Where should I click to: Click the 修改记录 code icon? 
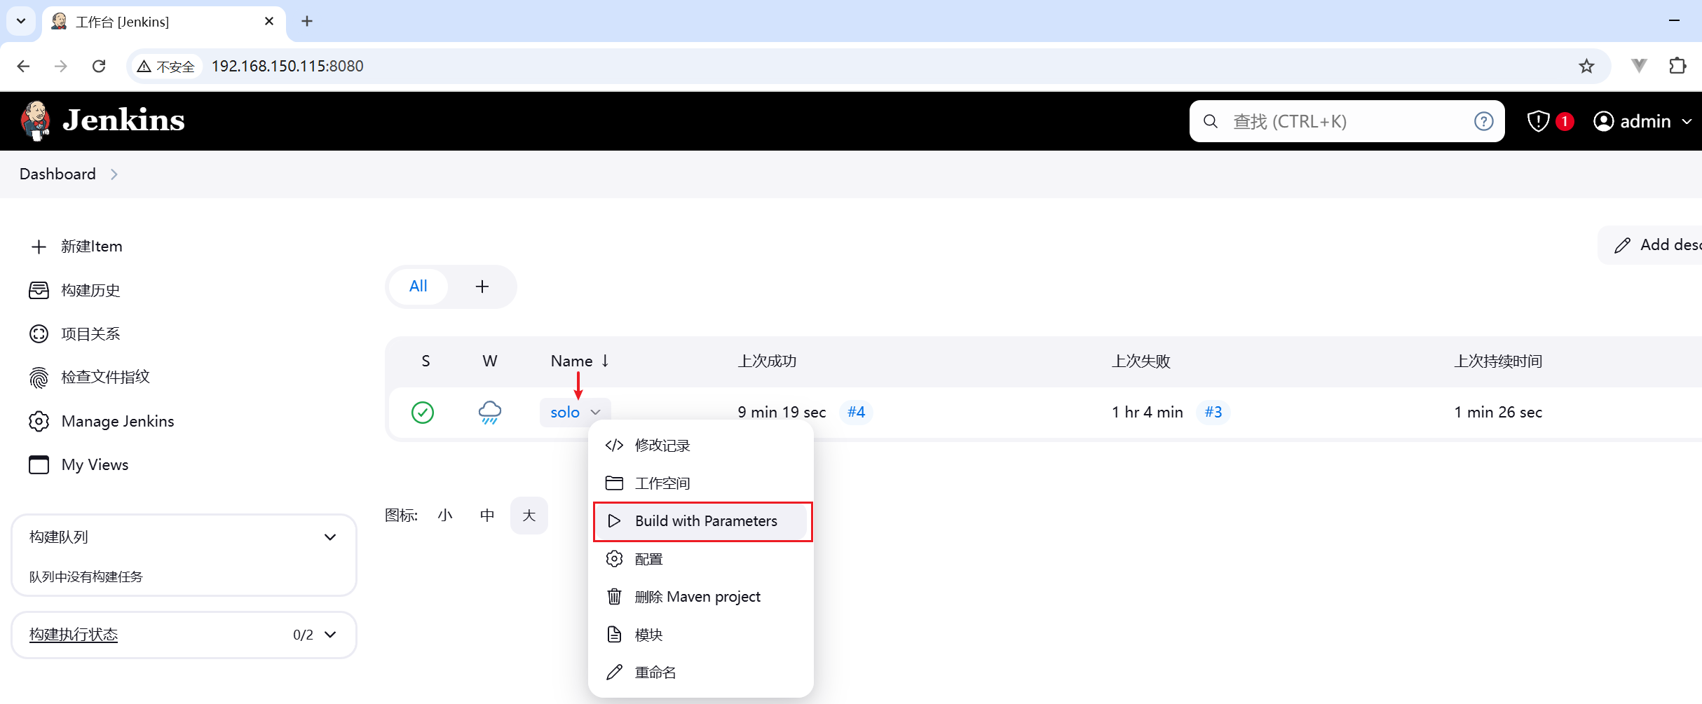click(615, 446)
